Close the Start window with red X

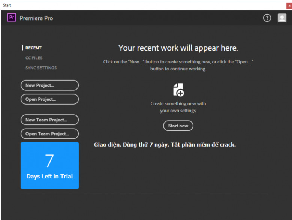pyautogui.click(x=289, y=5)
